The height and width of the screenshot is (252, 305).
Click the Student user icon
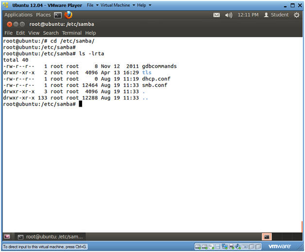[x=266, y=15]
